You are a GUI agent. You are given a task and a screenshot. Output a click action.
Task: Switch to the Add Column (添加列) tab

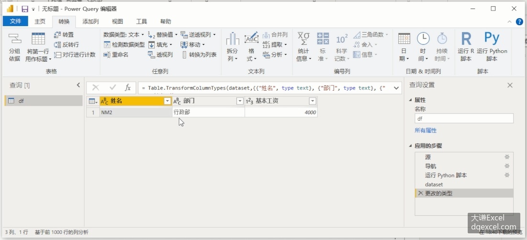coord(91,21)
